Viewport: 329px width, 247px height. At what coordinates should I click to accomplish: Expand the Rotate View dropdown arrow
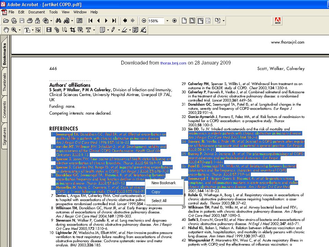tap(223, 21)
